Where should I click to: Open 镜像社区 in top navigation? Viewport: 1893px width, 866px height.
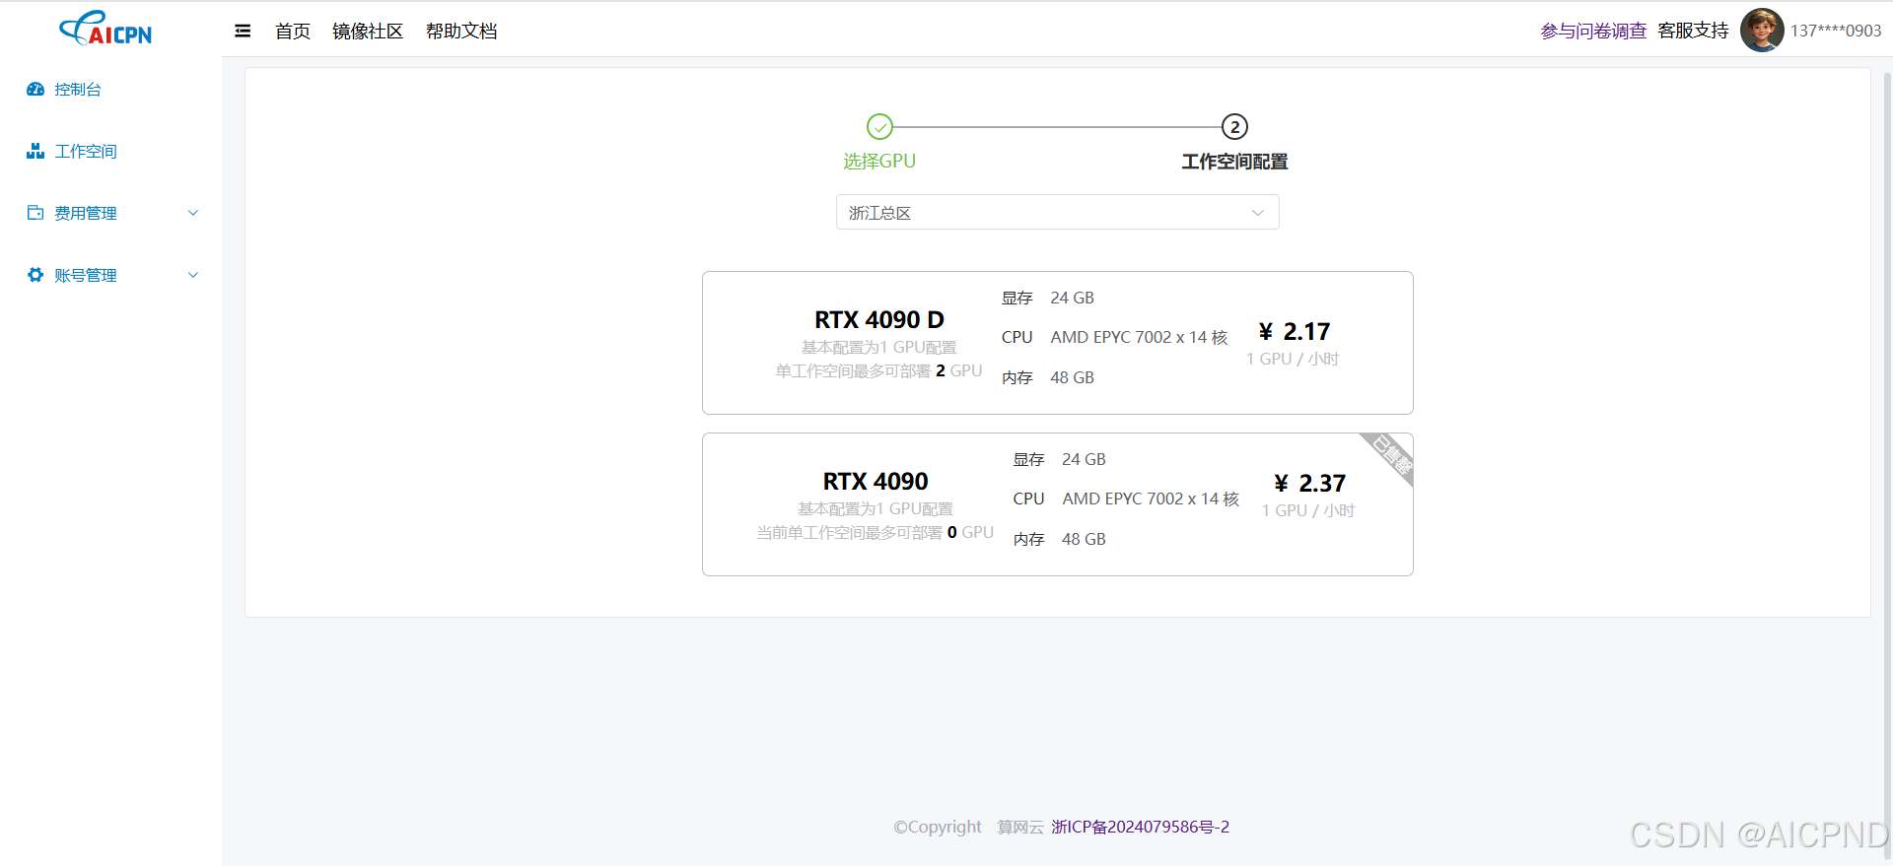click(368, 31)
